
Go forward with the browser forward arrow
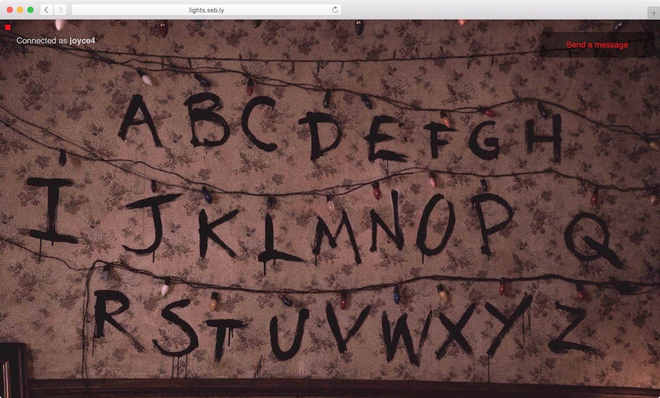coord(60,10)
